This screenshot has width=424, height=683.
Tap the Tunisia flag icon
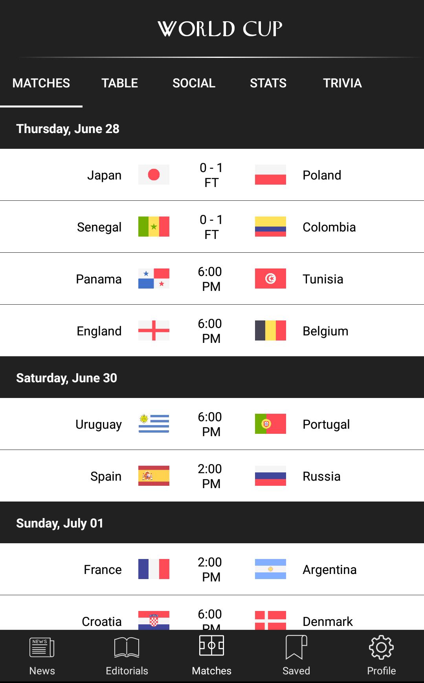[x=270, y=279]
